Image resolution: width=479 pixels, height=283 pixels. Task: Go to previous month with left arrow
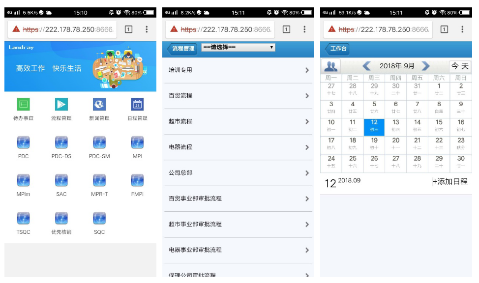coord(366,66)
